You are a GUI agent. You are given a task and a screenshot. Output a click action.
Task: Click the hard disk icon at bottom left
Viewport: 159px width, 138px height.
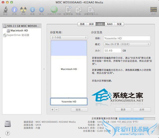8,124
